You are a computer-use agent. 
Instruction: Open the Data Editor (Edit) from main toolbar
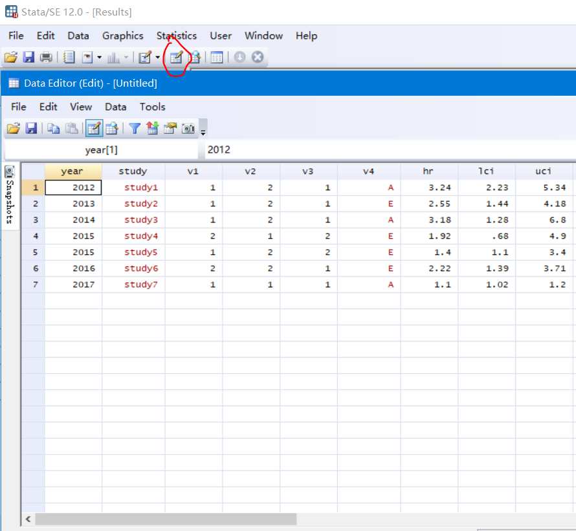(x=176, y=58)
